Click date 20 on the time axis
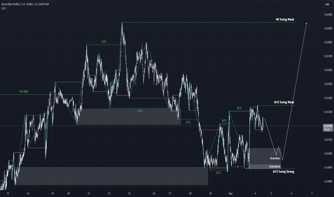The height and width of the screenshot is (197, 334). click(68, 193)
